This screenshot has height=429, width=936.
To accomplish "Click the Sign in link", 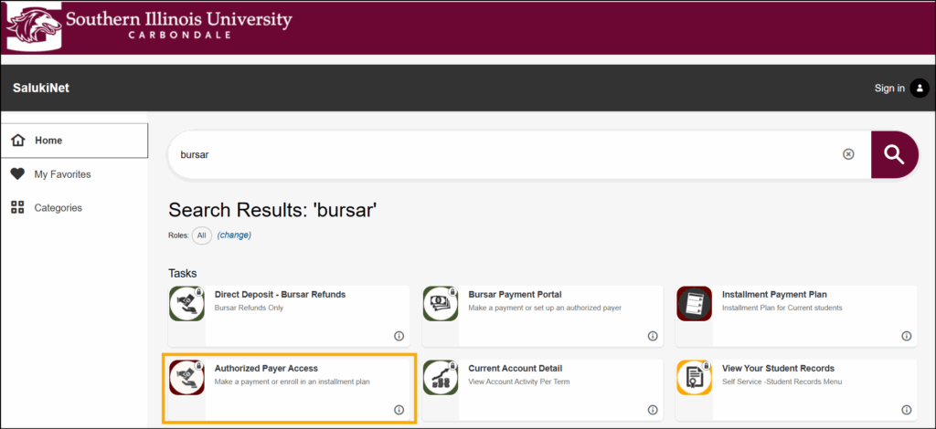I will pos(888,89).
